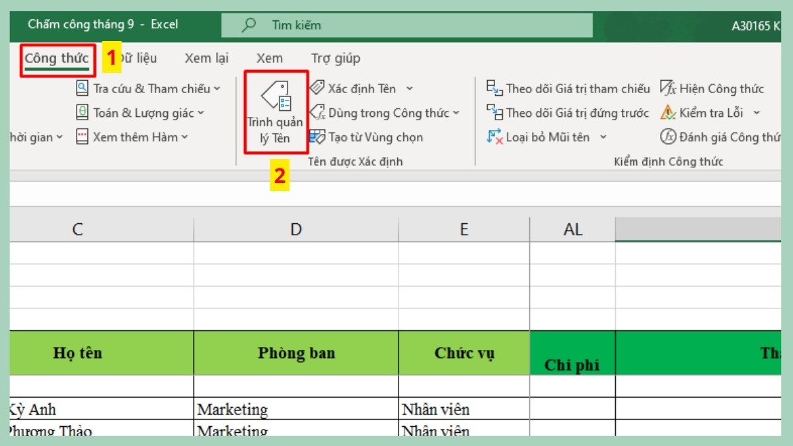Click the Kiểm tra Lỗi icon

coord(667,112)
